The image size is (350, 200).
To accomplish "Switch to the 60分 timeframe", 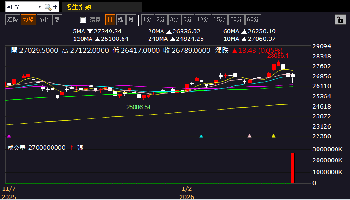I will [x=253, y=19].
